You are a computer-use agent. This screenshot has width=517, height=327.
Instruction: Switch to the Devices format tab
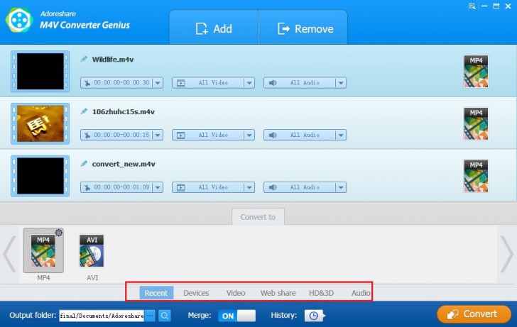(x=196, y=293)
